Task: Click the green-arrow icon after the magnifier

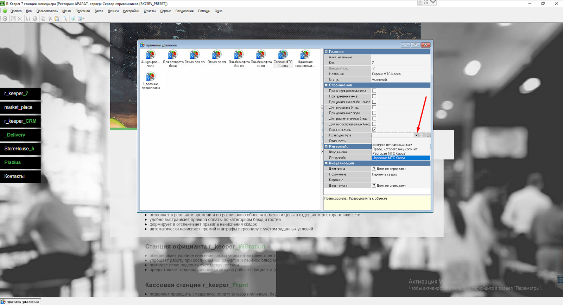Action: [73, 19]
